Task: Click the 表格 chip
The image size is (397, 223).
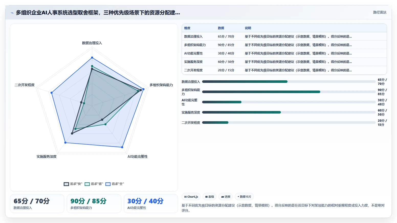Action: pos(209,197)
